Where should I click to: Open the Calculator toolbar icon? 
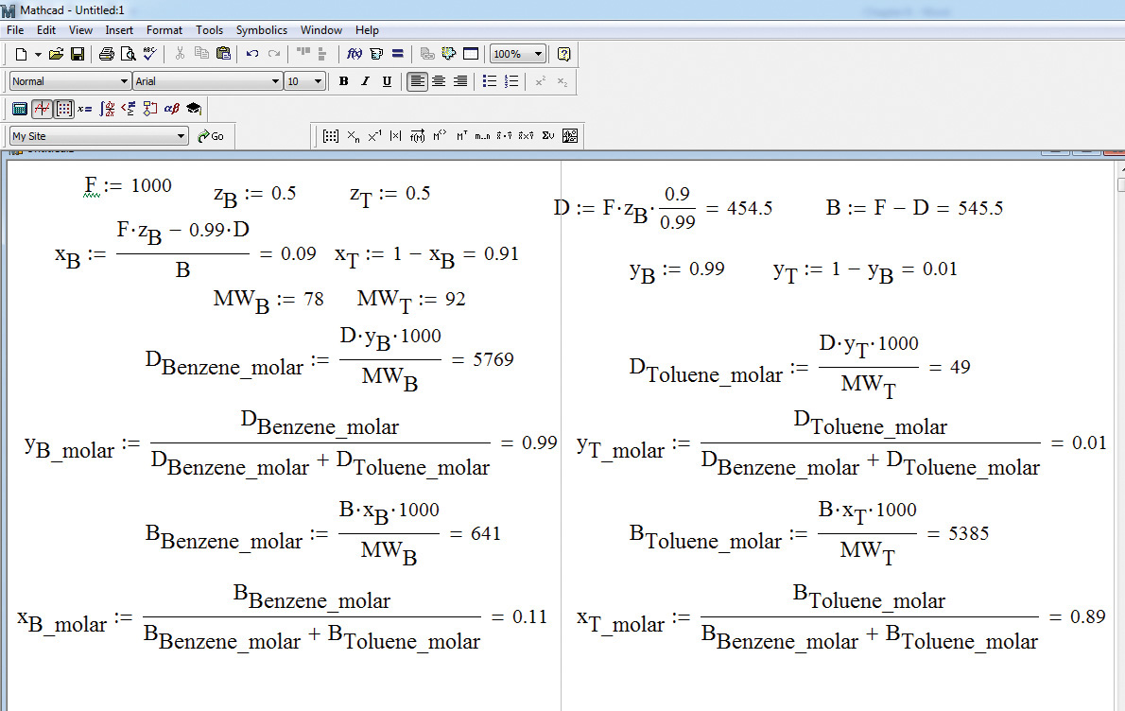[20, 109]
